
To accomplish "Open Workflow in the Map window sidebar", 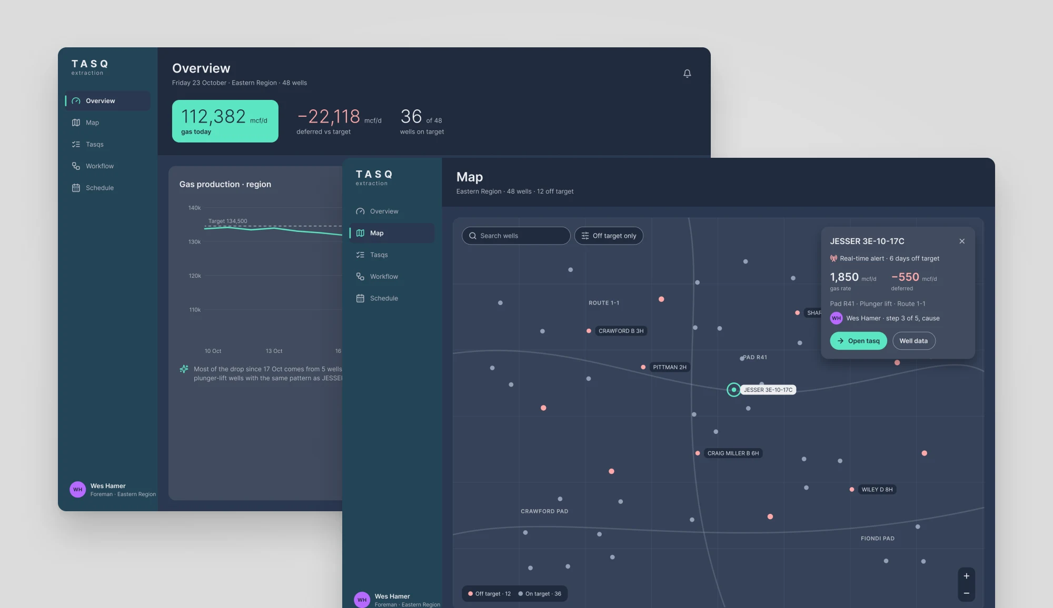I will coord(392,277).
